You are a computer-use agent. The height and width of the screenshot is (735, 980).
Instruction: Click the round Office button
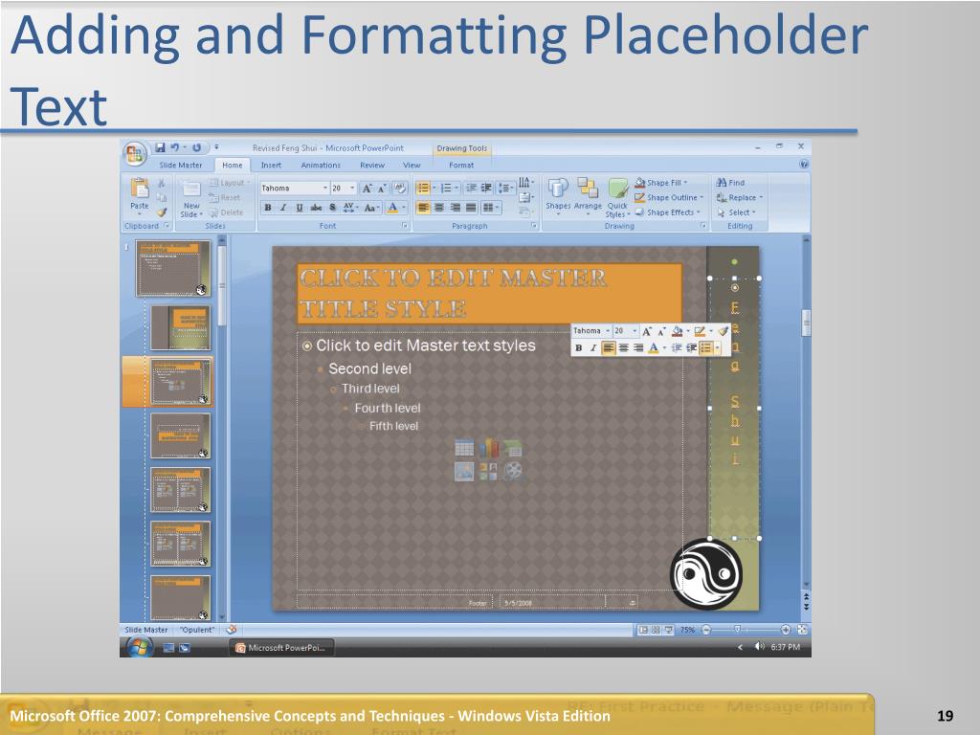(x=134, y=154)
